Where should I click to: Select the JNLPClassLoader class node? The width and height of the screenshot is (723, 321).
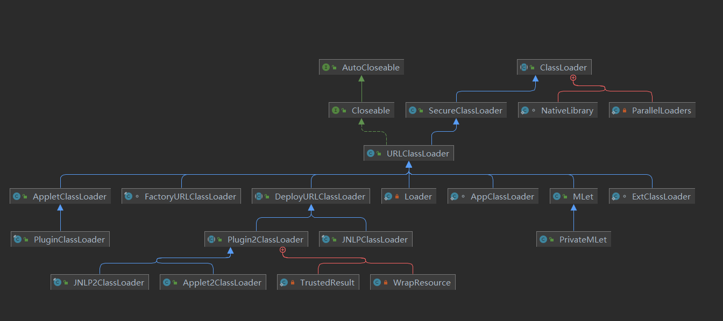tap(366, 239)
